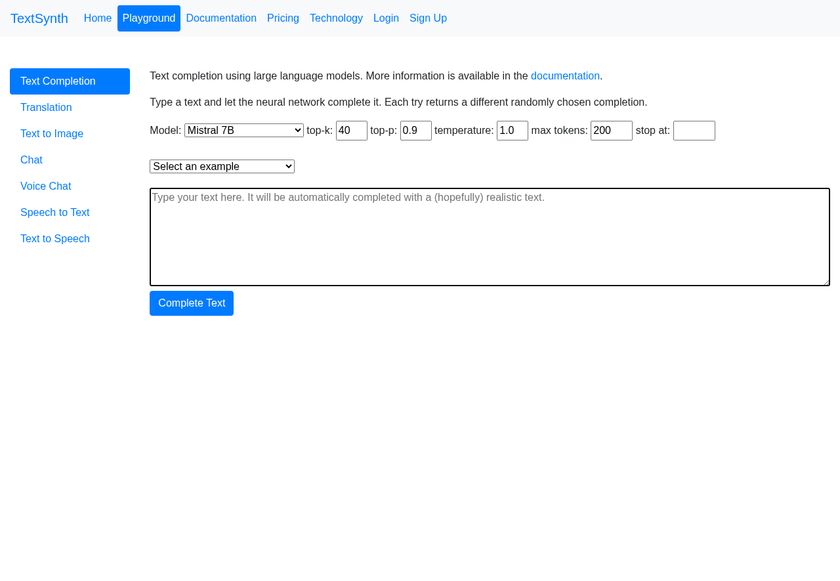Select the Text Completion section
The width and height of the screenshot is (840, 581).
pyautogui.click(x=58, y=79)
